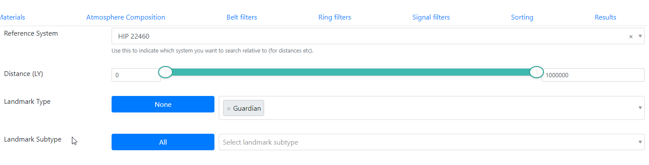This screenshot has width=649, height=165.
Task: Select the Ring filters tab
Action: click(335, 17)
